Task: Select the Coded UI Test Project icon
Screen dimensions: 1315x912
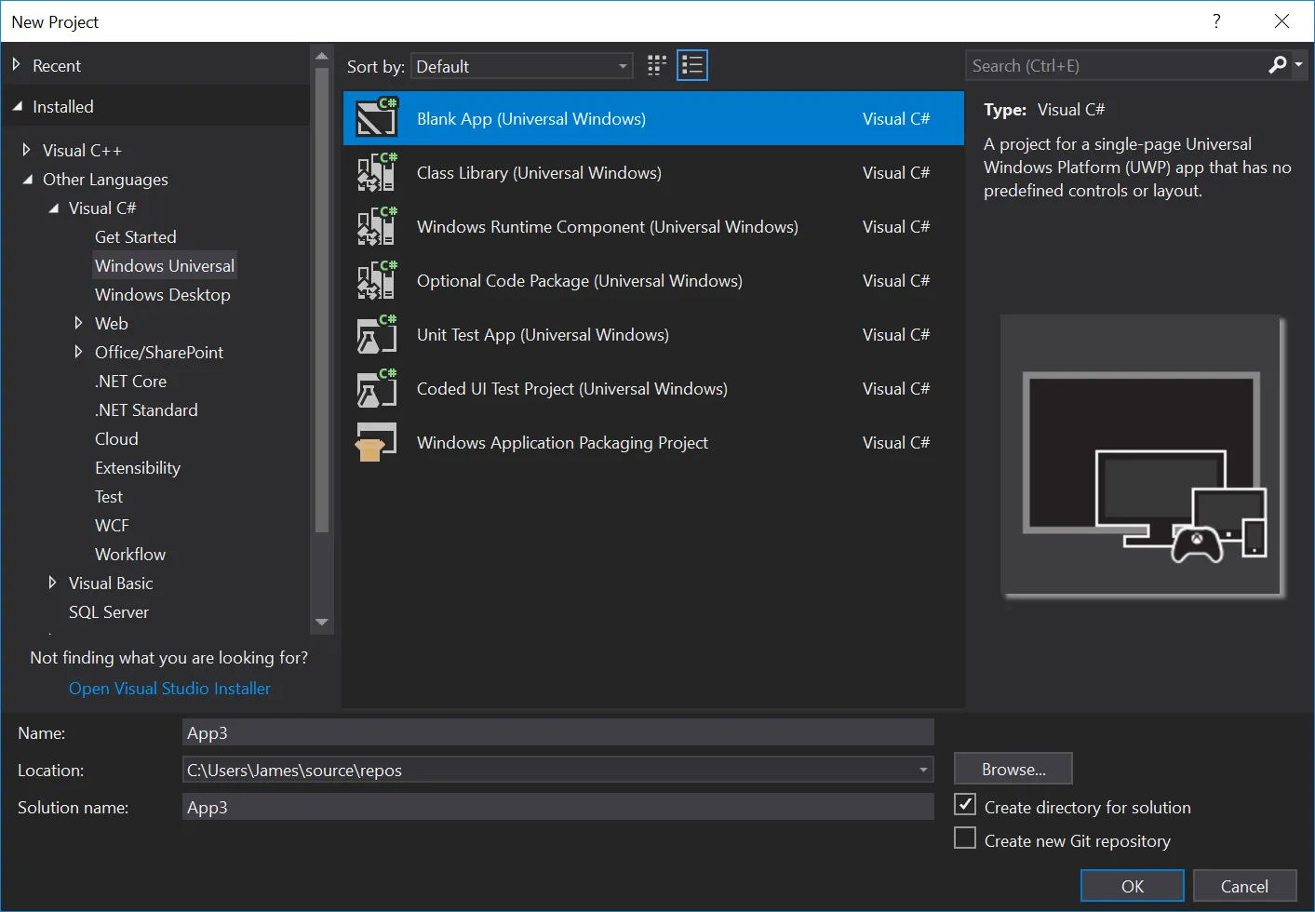Action: 376,388
